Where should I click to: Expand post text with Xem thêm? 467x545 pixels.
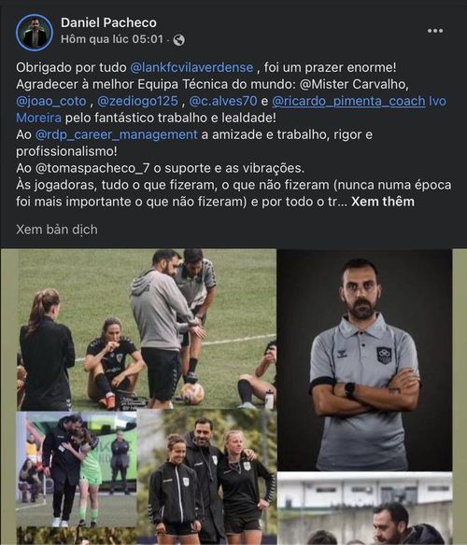(383, 202)
